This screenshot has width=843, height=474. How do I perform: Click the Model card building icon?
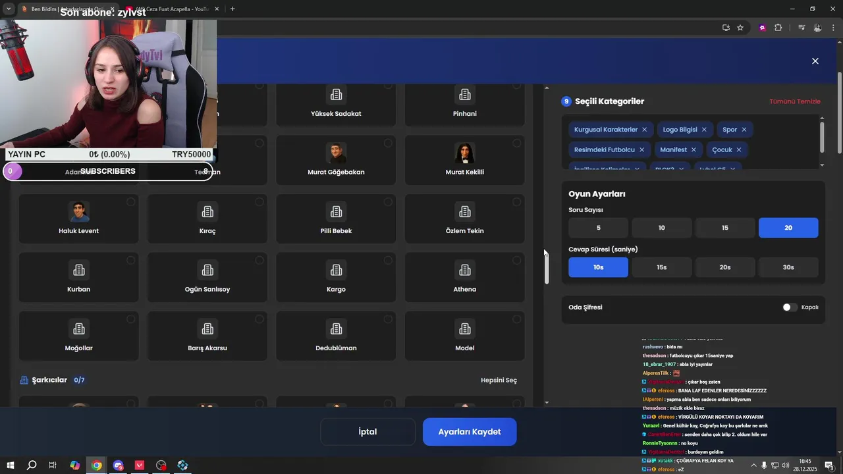pos(465,329)
